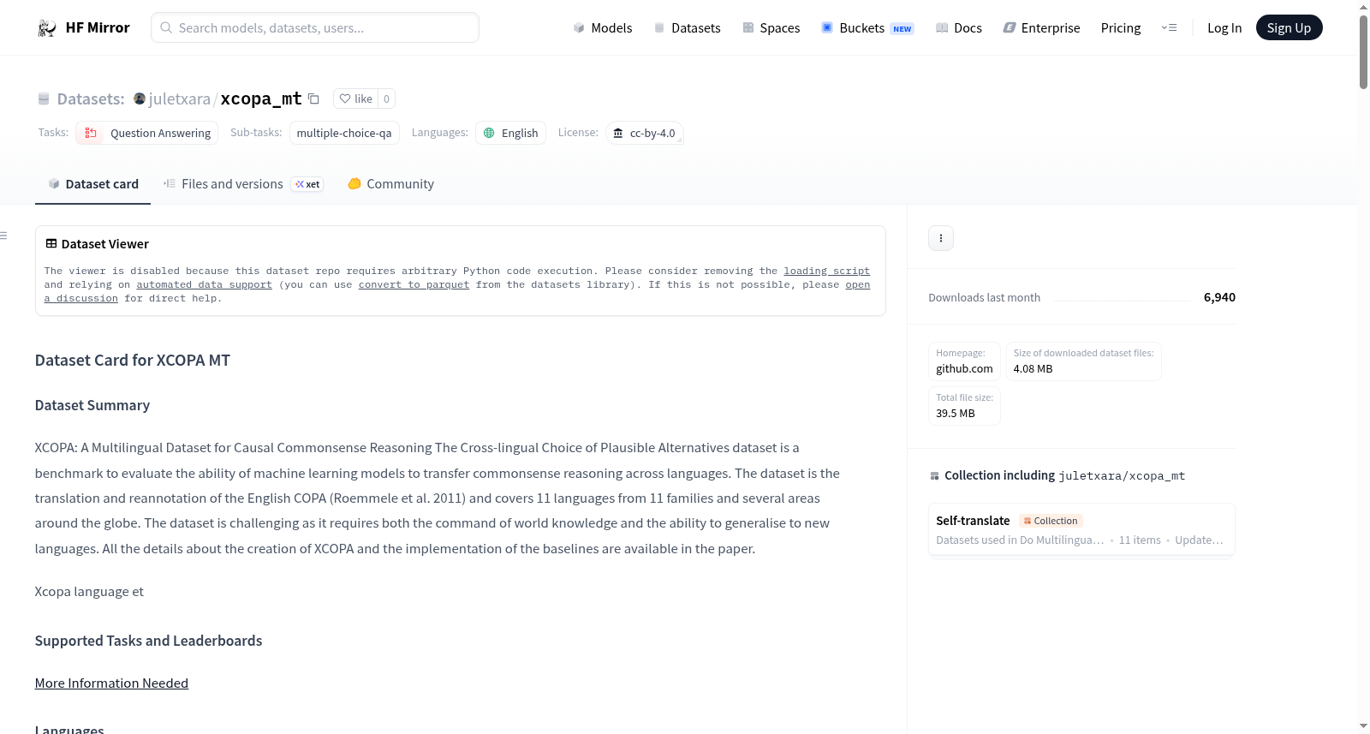This screenshot has width=1370, height=734.
Task: Click the cc-by-4.0 license icon
Action: (x=618, y=133)
